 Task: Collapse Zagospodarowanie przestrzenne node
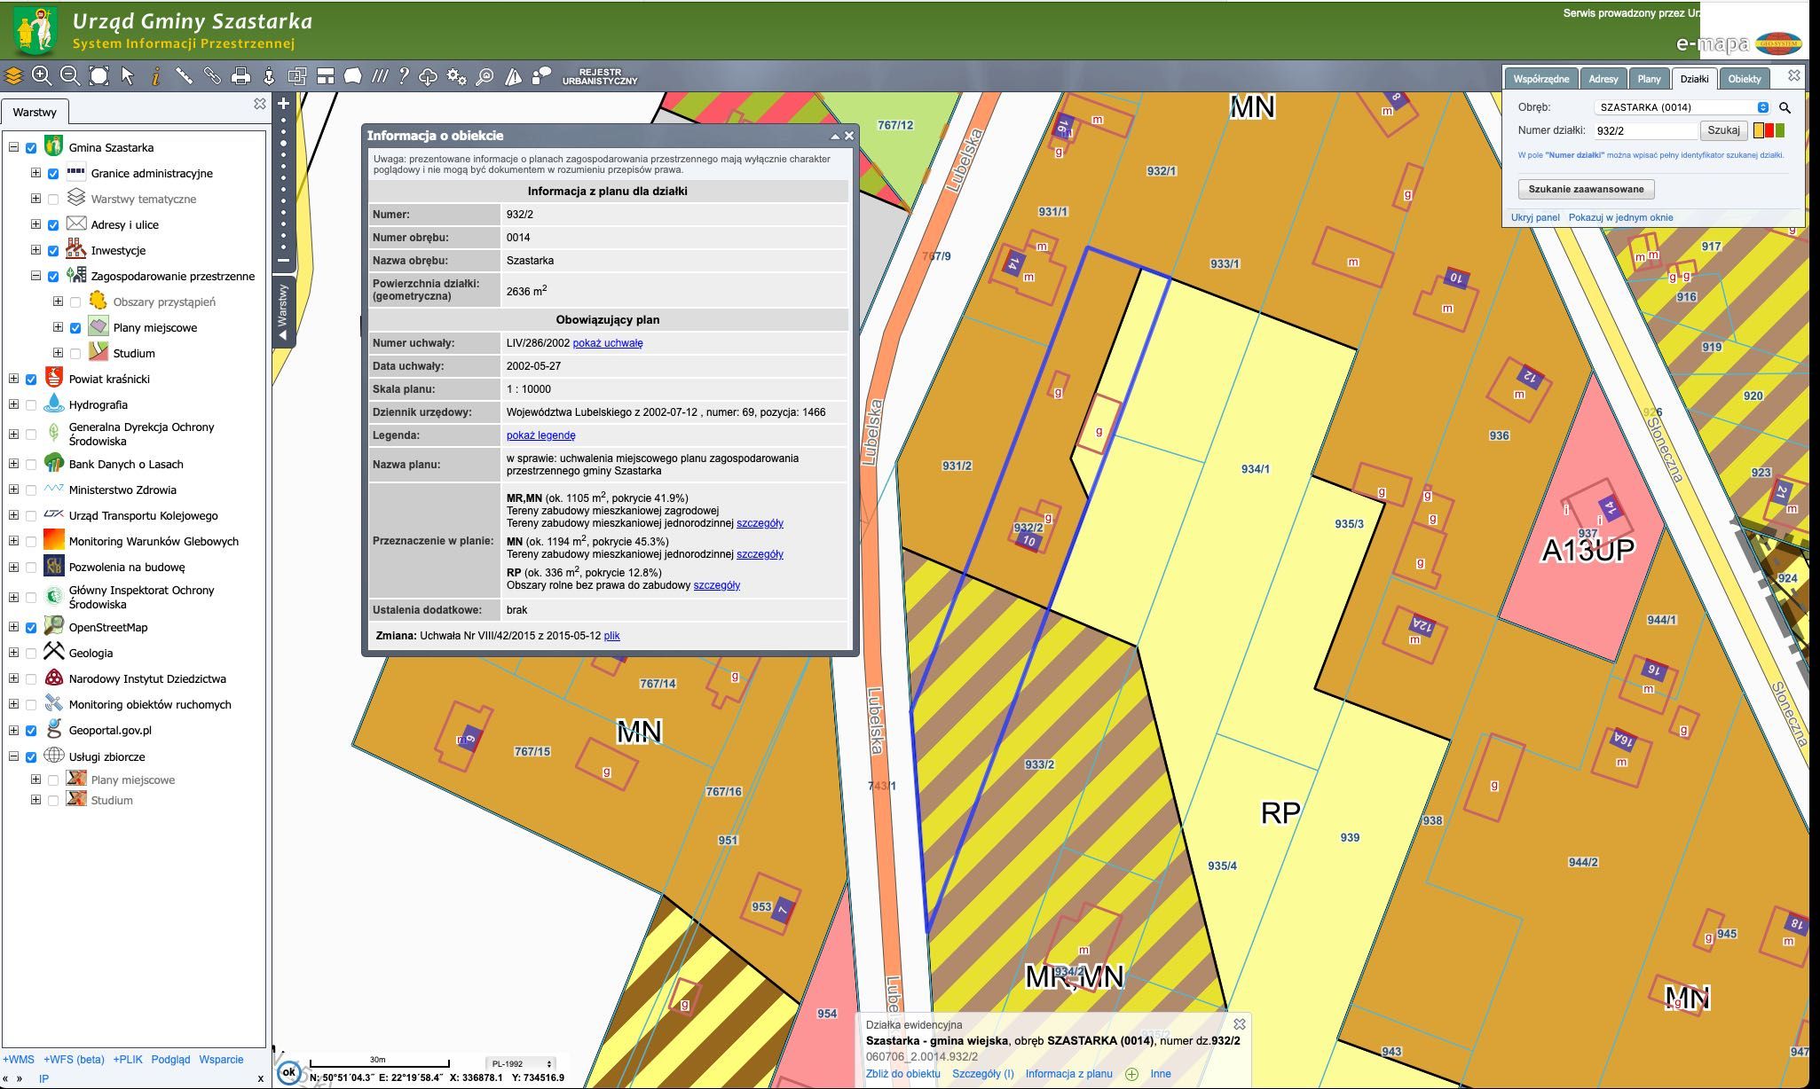point(35,276)
